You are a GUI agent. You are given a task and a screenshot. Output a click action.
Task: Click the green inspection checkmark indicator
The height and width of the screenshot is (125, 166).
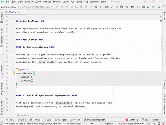[161, 21]
